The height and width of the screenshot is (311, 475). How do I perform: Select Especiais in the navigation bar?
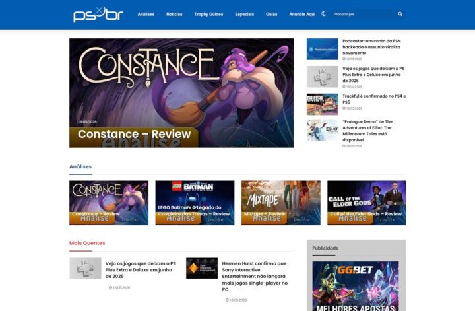click(x=245, y=15)
